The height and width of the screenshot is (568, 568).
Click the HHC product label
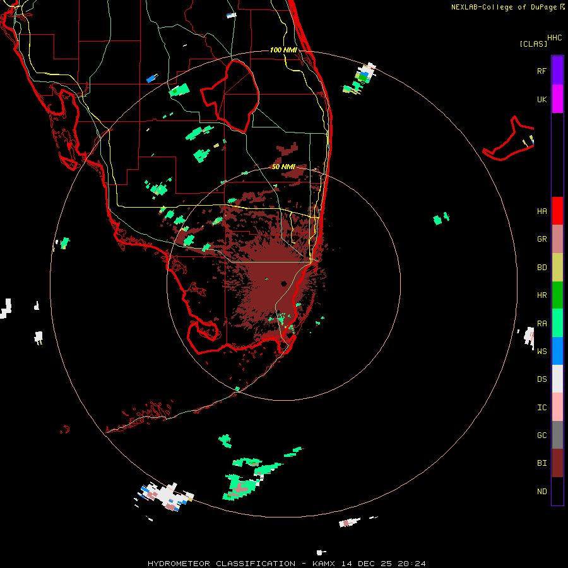555,38
